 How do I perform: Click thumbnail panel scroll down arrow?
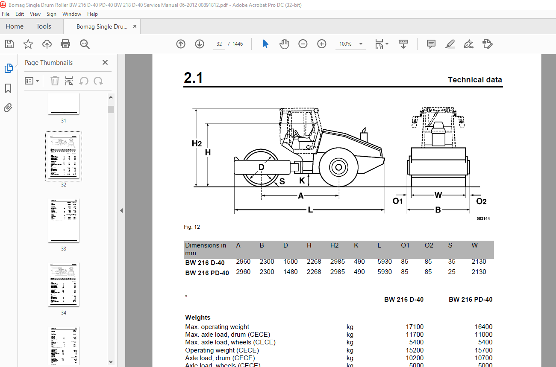point(111,361)
